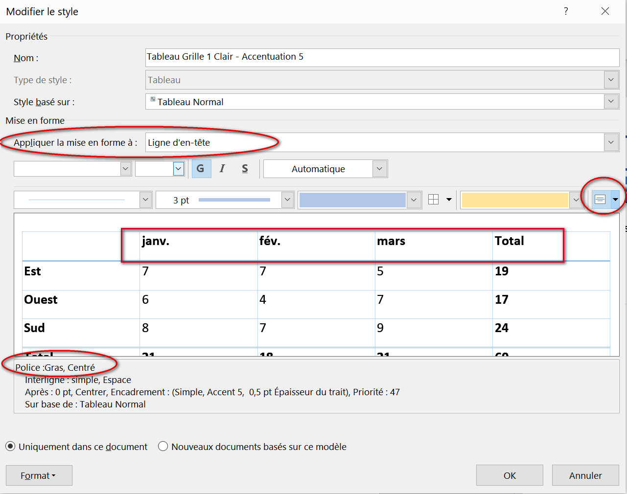Select 'Uniquement dans ce document' option
This screenshot has height=494, width=627.
coord(10,447)
